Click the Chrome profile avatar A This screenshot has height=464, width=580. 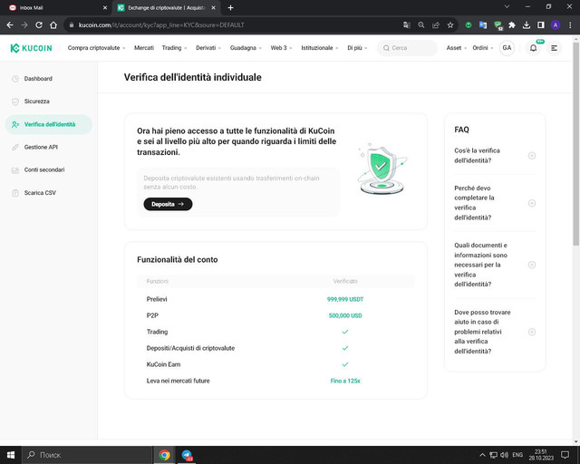(x=556, y=25)
